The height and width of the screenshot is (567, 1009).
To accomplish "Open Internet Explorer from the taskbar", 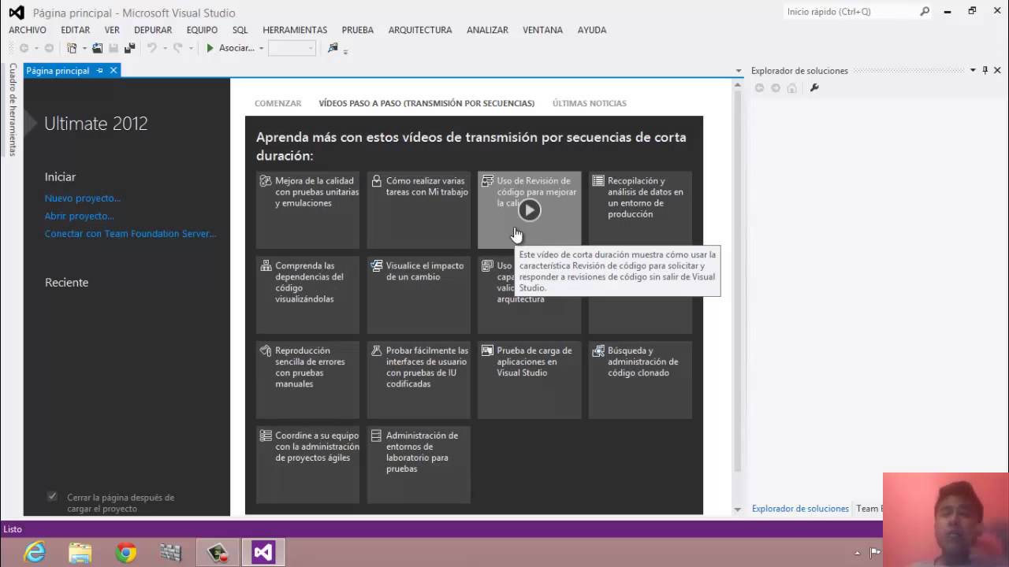I will [35, 553].
